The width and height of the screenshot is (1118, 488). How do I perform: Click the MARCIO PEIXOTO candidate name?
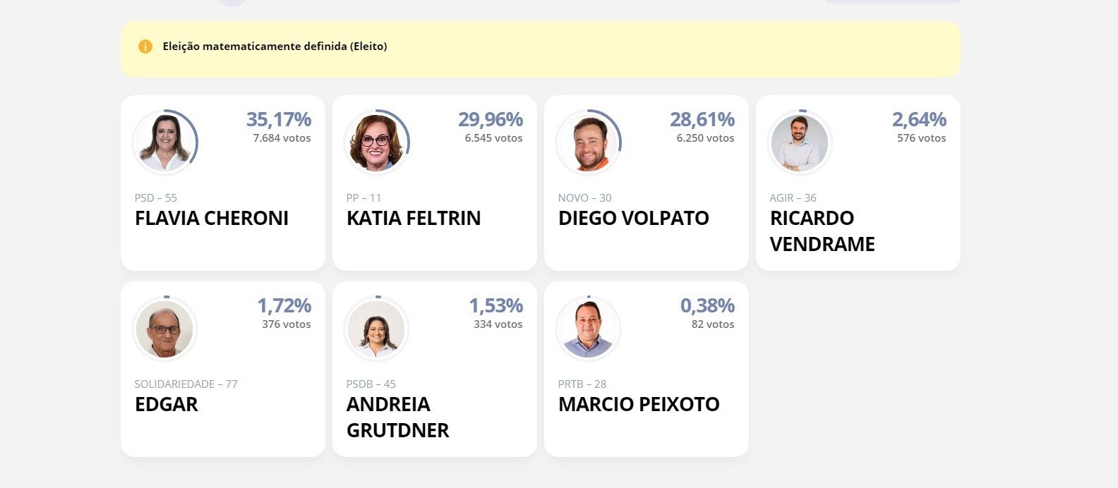point(639,404)
